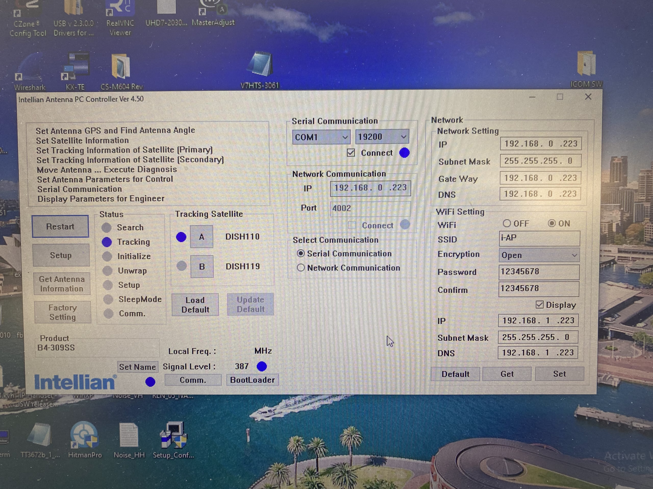This screenshot has width=653, height=489.
Task: Click satellite B's grey indicator dot
Action: click(182, 266)
